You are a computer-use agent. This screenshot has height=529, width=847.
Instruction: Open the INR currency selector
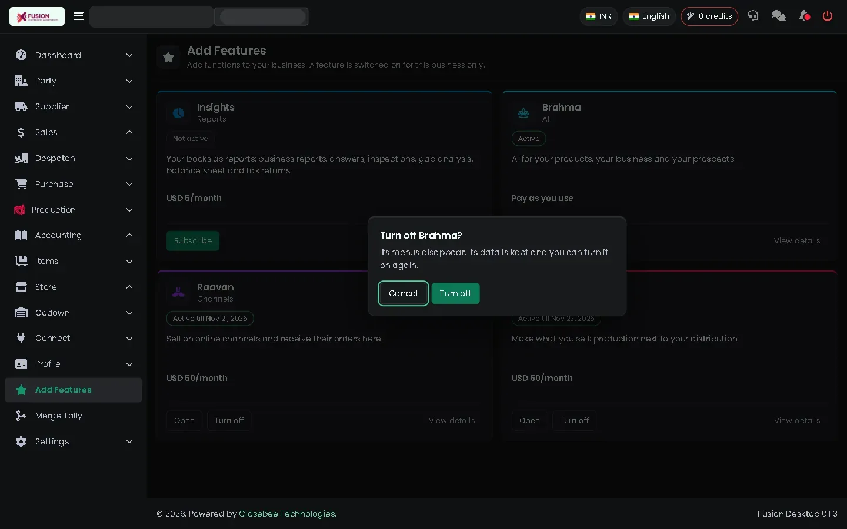[599, 16]
